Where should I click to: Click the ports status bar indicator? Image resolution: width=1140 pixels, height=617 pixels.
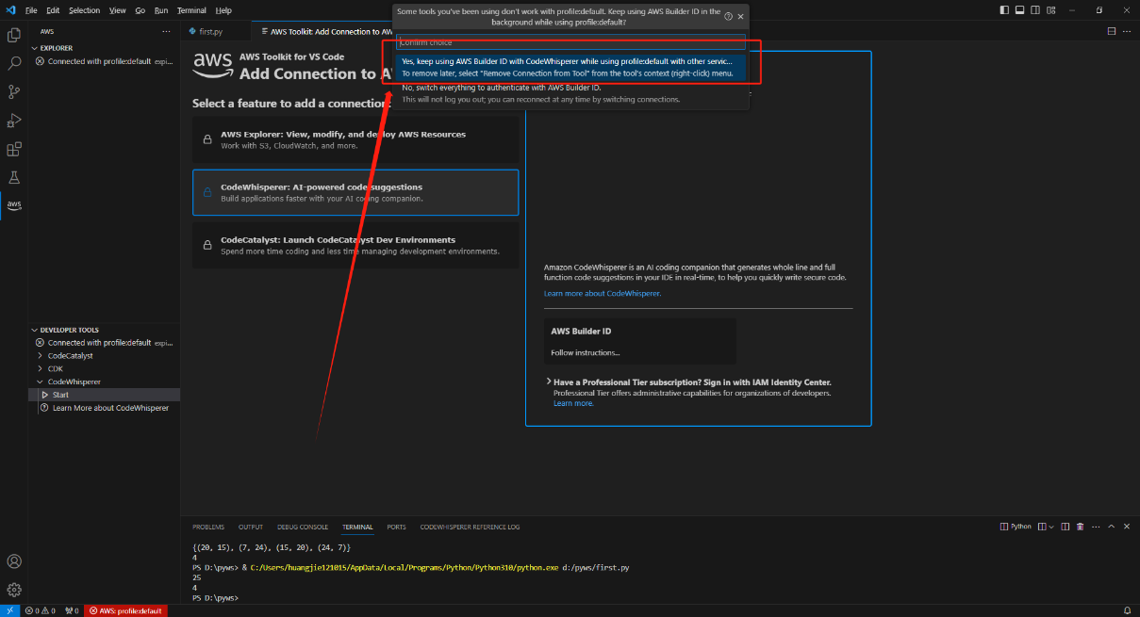(x=72, y=610)
